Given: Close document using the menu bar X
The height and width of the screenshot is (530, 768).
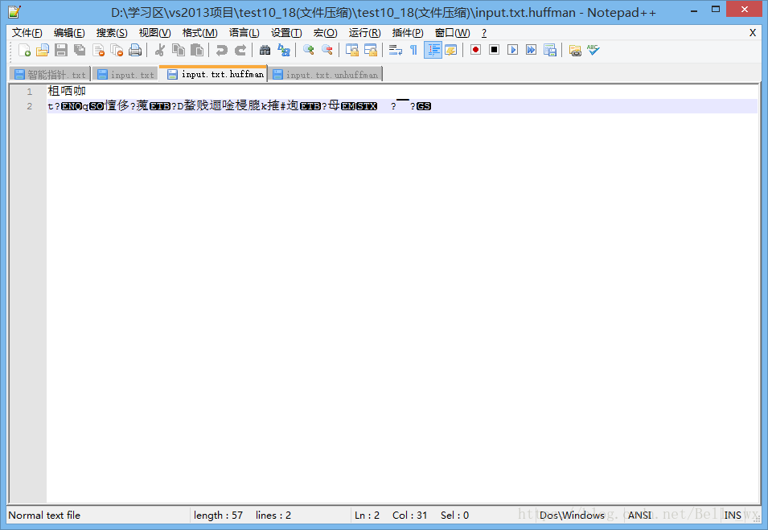Looking at the screenshot, I should click(753, 33).
